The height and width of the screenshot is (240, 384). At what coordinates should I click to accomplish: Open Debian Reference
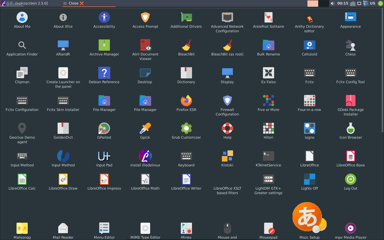tap(104, 75)
